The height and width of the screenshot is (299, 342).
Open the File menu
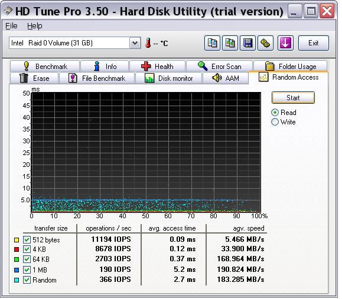[11, 26]
